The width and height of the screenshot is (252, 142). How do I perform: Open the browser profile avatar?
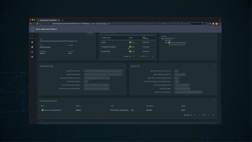click(x=217, y=24)
